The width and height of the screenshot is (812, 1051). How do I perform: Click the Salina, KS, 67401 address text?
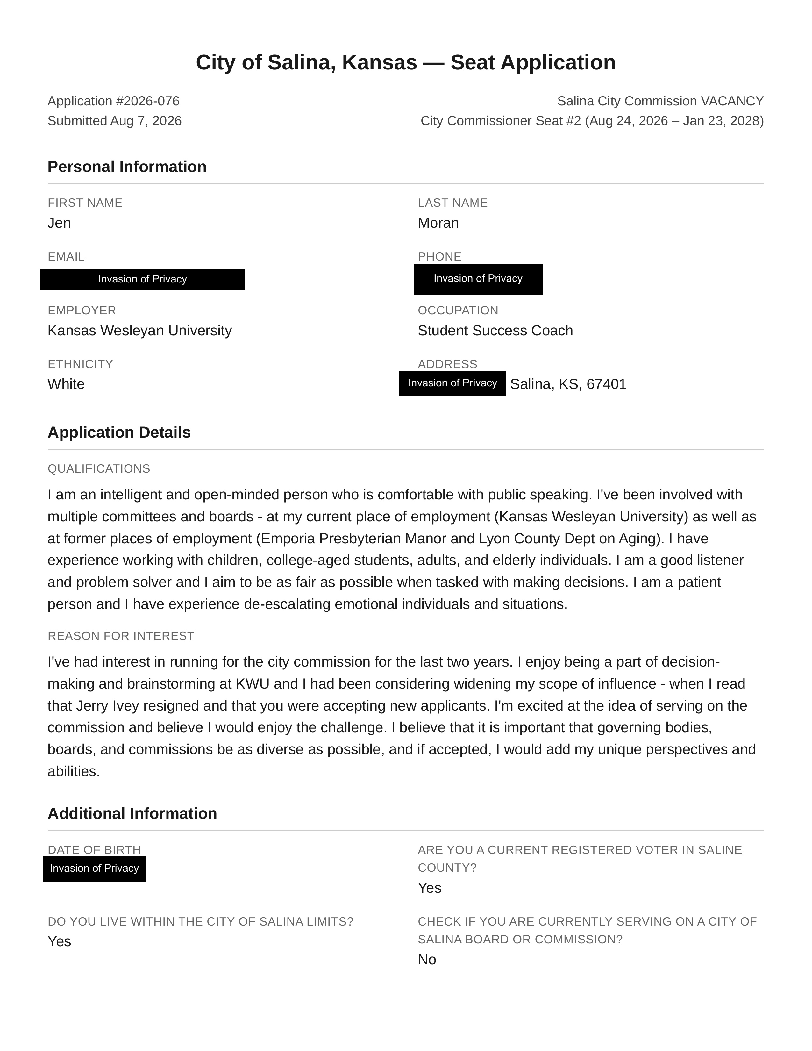tap(568, 384)
